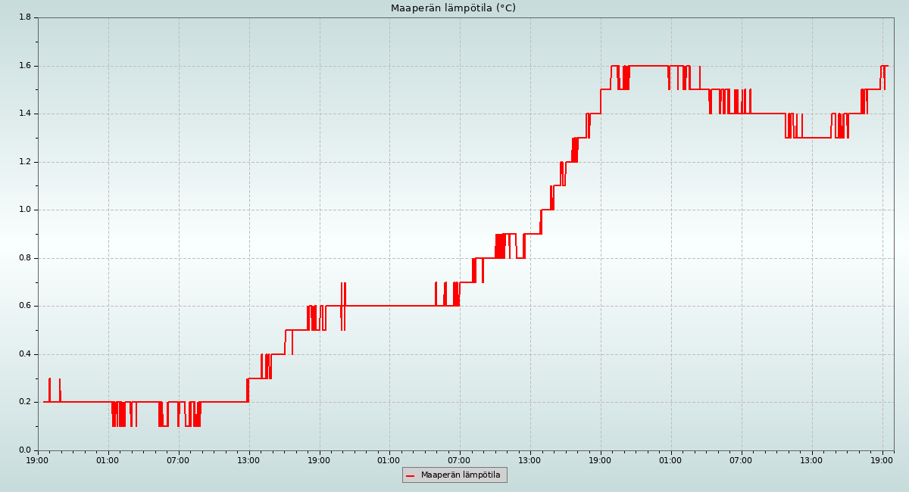
Task: Click the red line's final end point
Action: point(887,66)
